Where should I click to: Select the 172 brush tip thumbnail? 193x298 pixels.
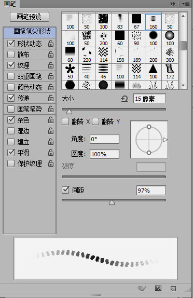point(170,72)
